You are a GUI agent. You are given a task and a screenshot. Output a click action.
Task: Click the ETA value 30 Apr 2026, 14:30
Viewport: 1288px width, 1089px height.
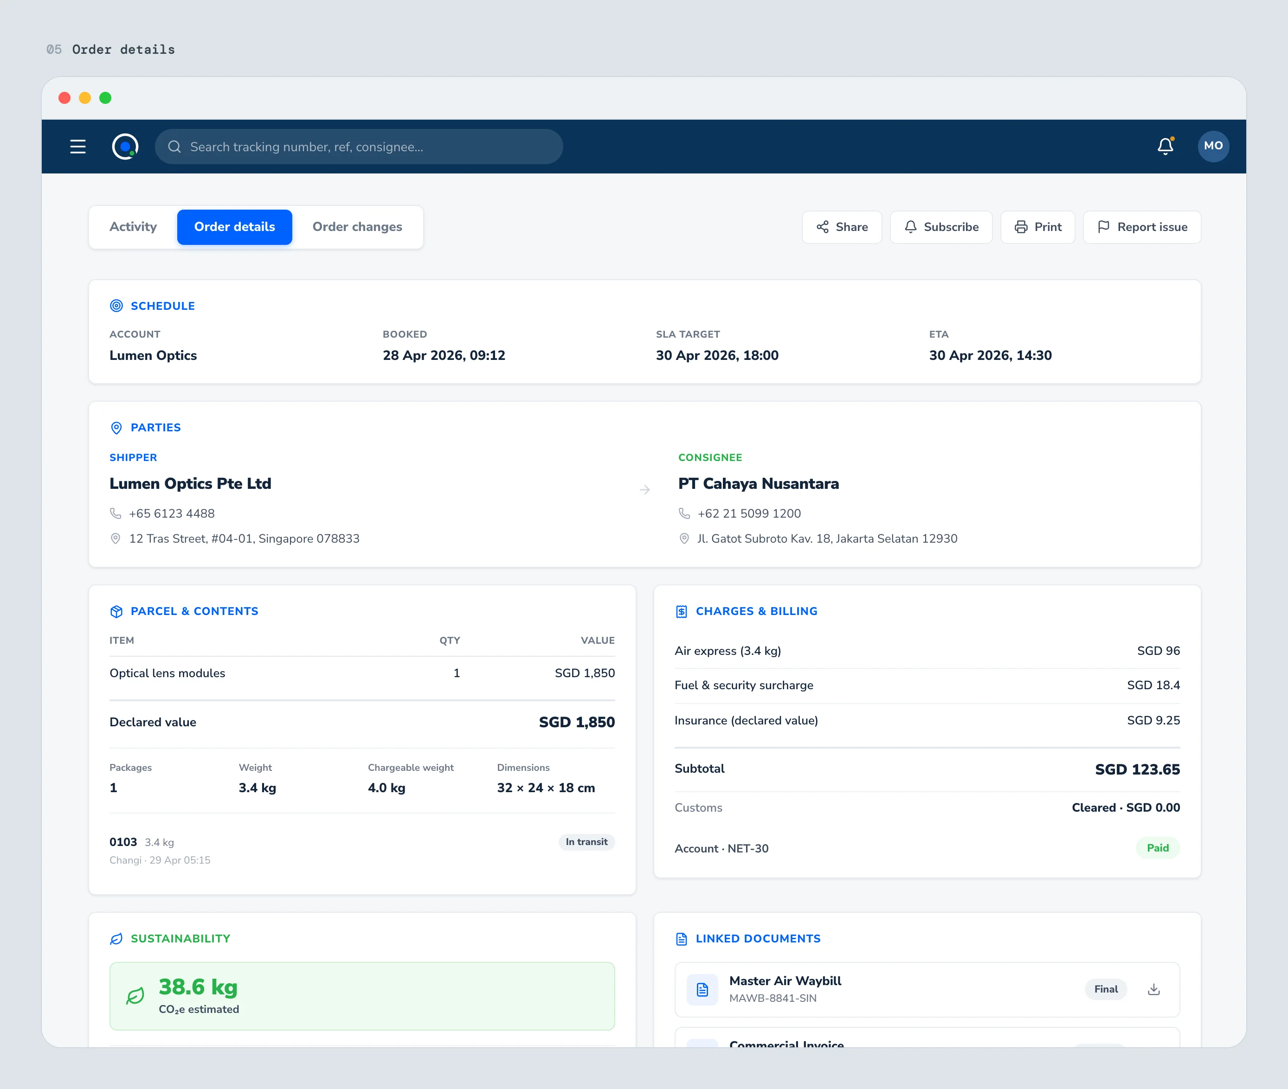tap(990, 356)
